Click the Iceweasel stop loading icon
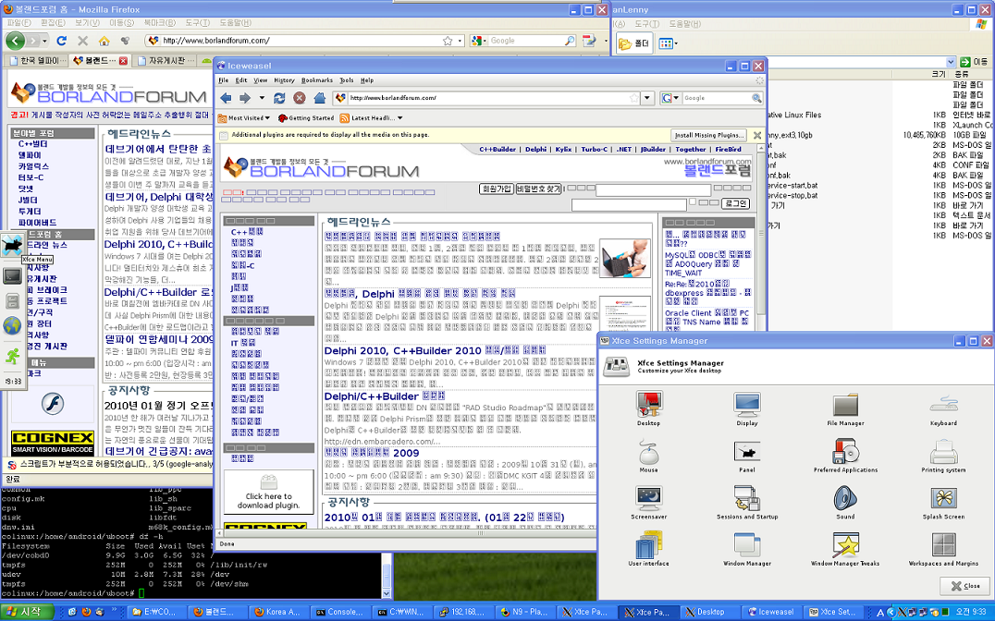Viewport: 995px width, 621px height. 300,98
